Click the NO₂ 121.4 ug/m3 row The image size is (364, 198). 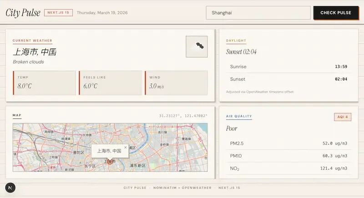[288, 168]
